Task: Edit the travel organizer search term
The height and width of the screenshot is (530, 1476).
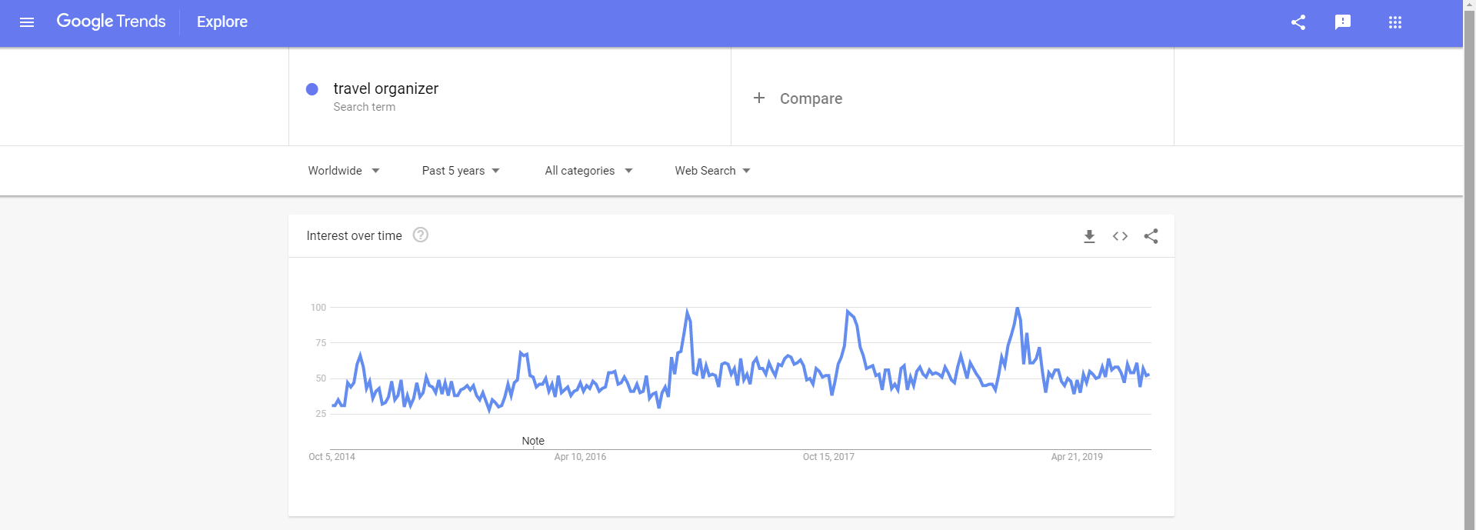Action: 386,89
